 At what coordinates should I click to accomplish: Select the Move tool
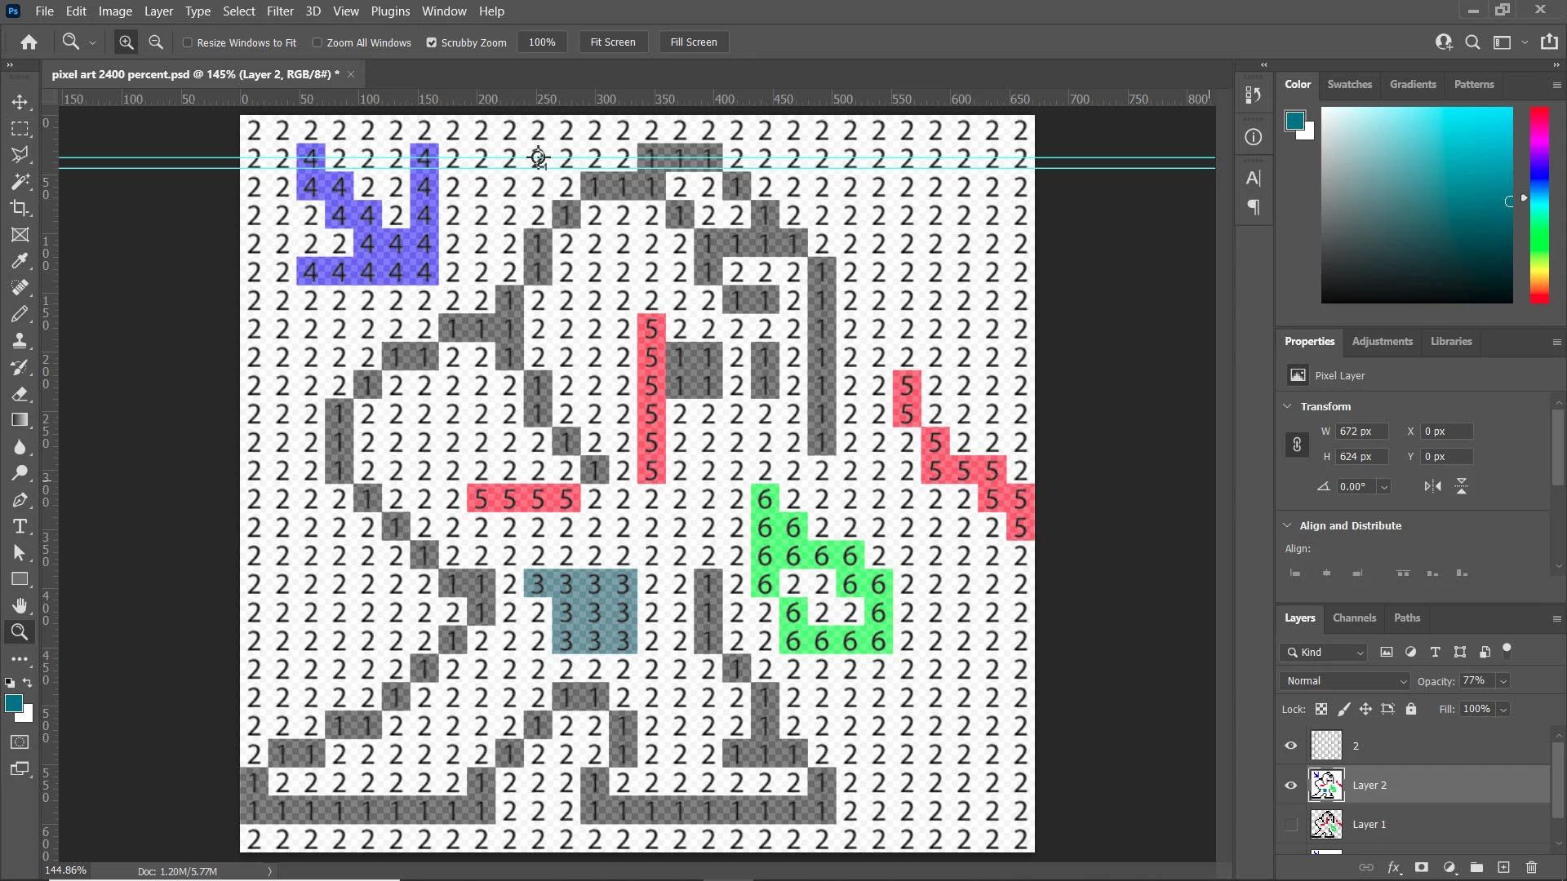click(x=20, y=102)
